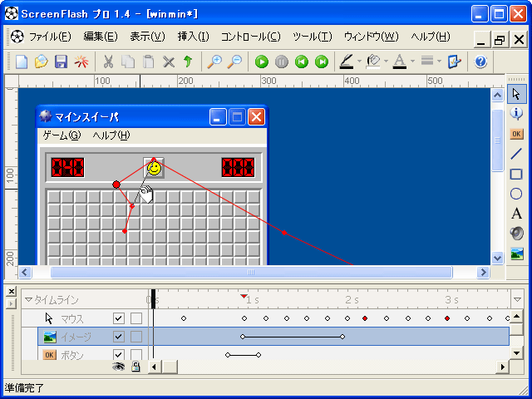
Task: Toggle lock checkbox for the マウス track
Action: (136, 318)
